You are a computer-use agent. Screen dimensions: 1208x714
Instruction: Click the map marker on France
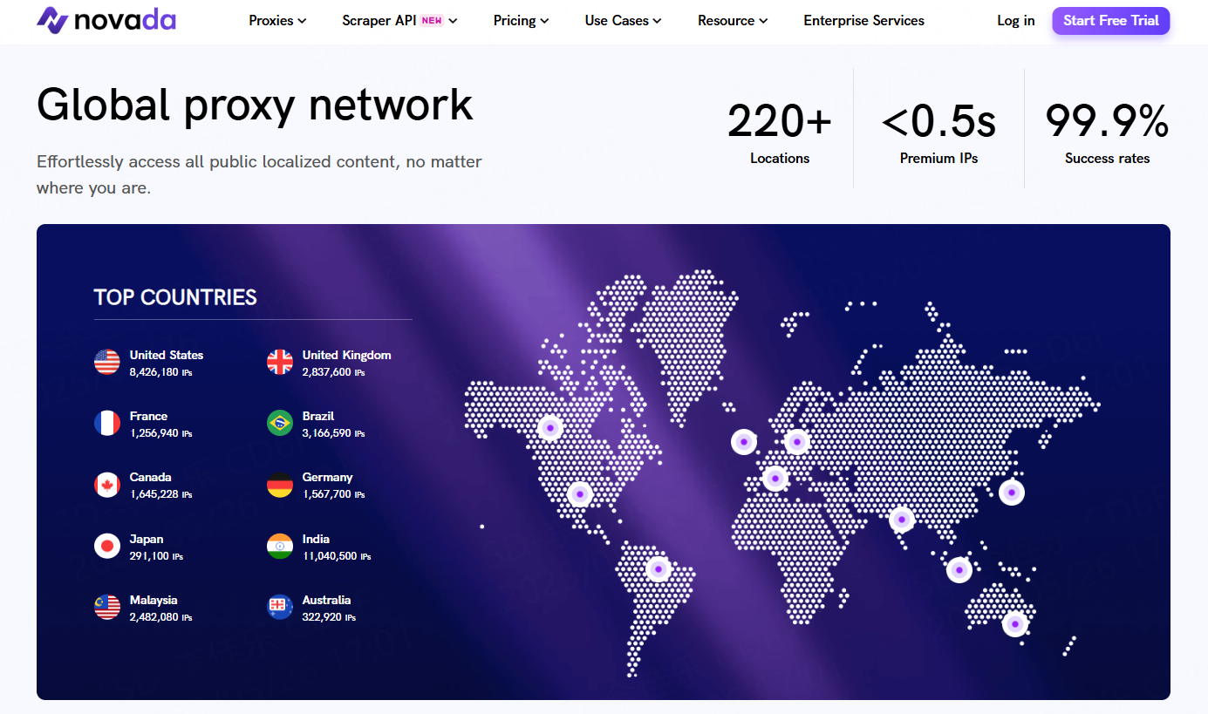[x=775, y=478]
